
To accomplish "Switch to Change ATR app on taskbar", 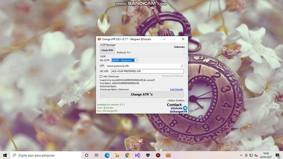I will (168, 155).
